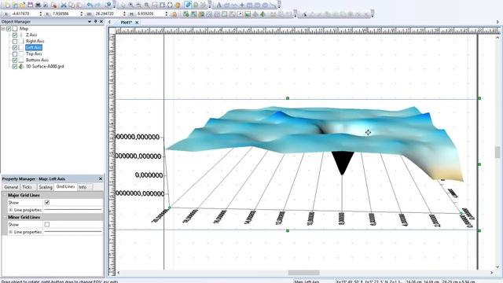The width and height of the screenshot is (503, 283).
Task: Collapse the Map tree node
Action: click(2, 28)
